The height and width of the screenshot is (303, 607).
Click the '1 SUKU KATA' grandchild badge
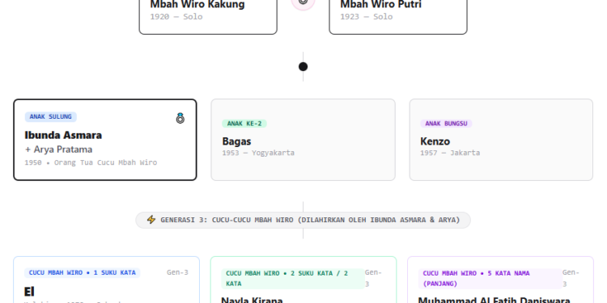[x=82, y=273]
